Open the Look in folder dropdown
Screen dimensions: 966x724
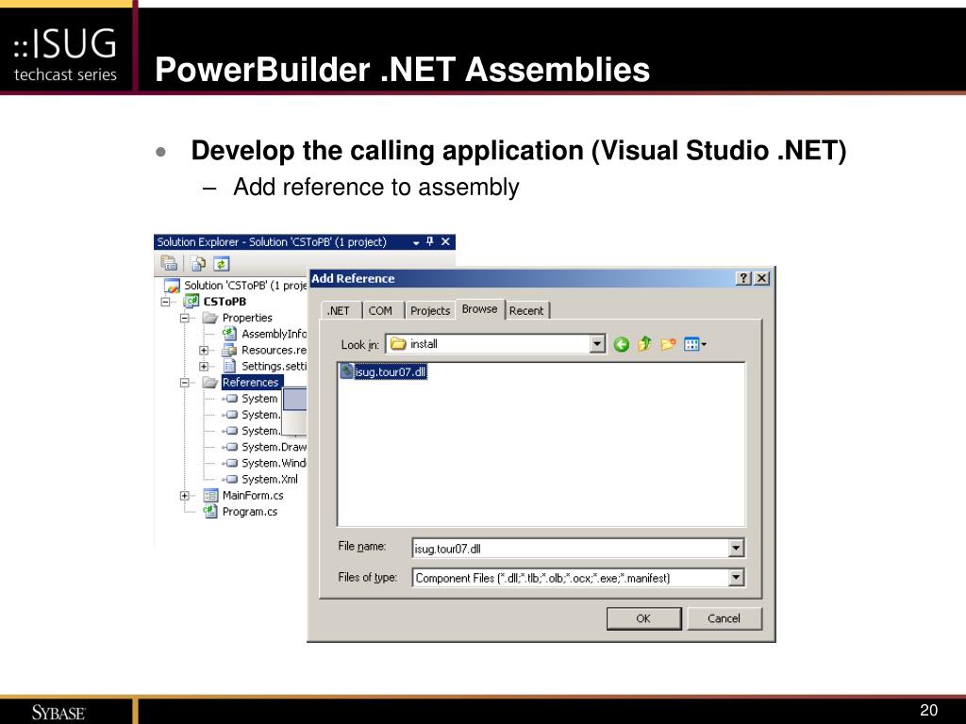(597, 343)
